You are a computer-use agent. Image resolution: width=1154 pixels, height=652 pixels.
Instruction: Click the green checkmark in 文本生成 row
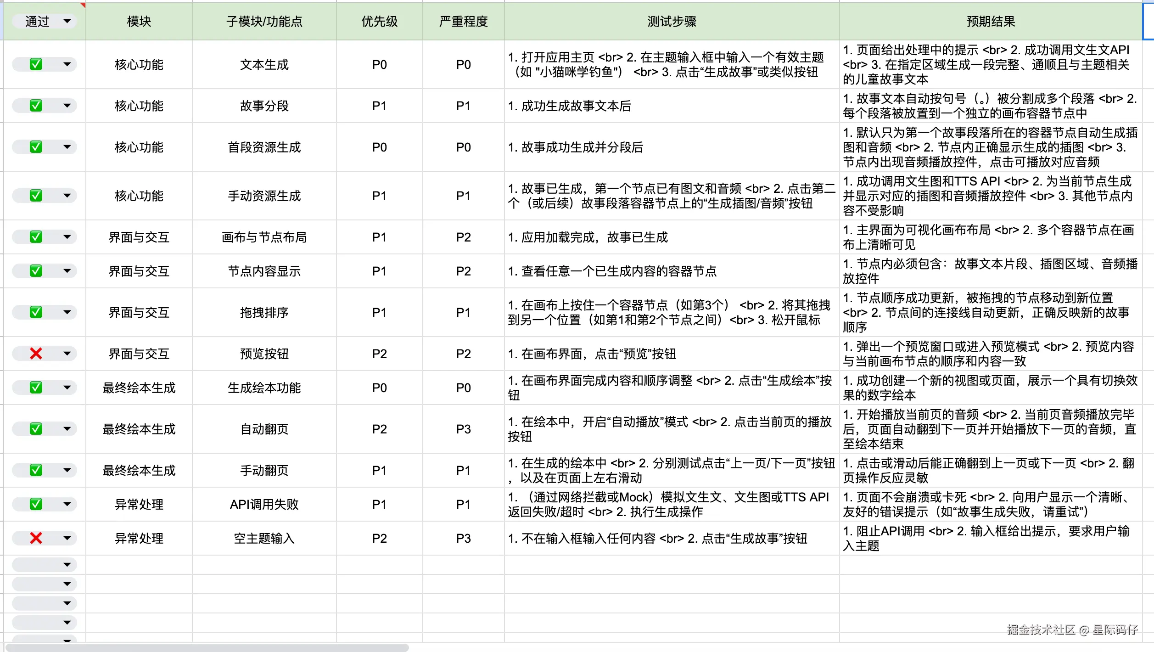click(36, 64)
